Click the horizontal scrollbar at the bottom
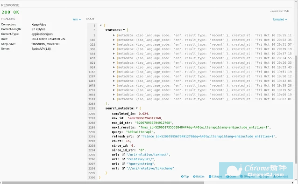Screen dimensions: 298x184 click(x=103, y=183)
